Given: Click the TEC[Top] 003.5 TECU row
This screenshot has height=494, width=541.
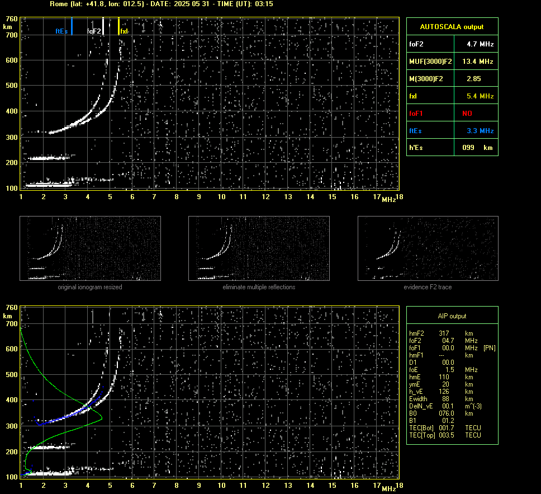Looking at the screenshot, I should click(445, 435).
